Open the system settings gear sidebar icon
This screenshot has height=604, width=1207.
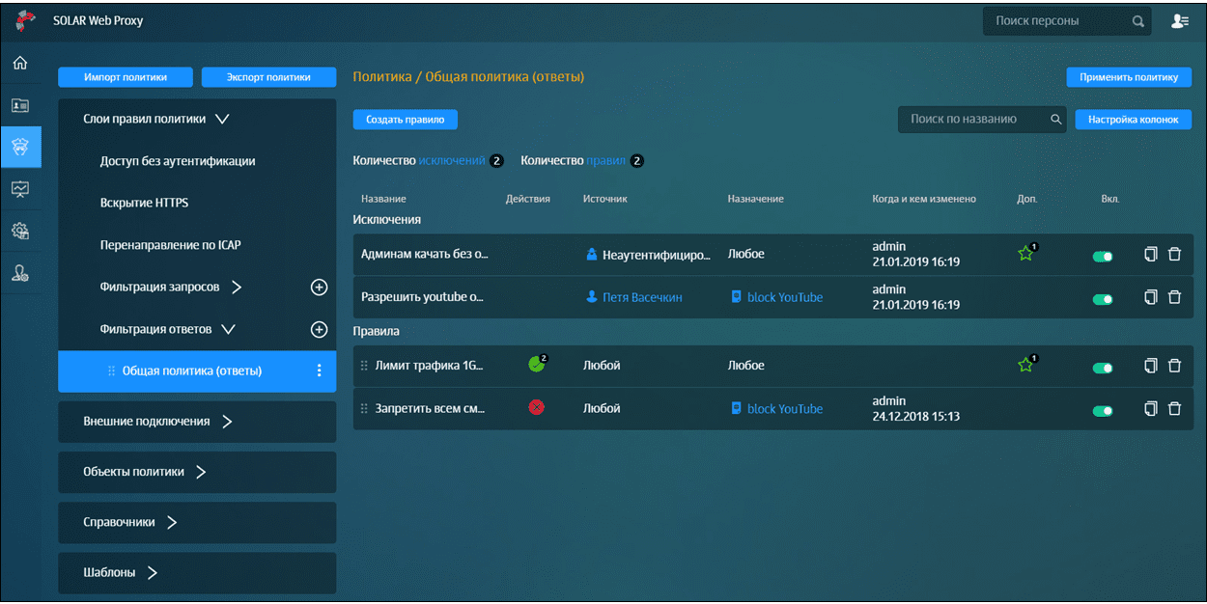click(19, 231)
